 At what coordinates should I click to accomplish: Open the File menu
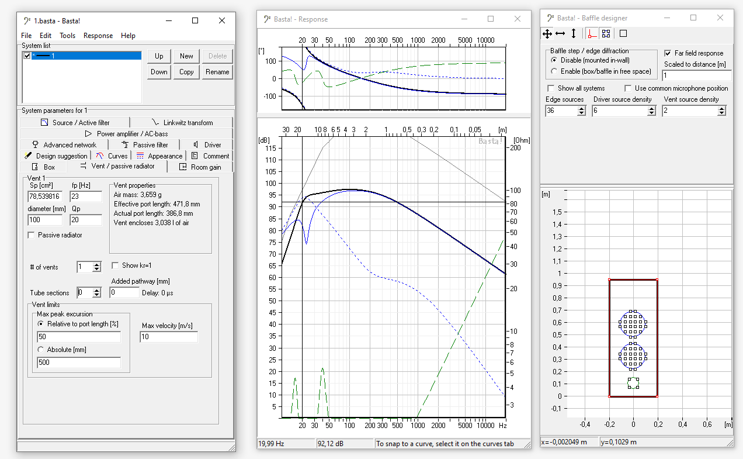pos(26,36)
